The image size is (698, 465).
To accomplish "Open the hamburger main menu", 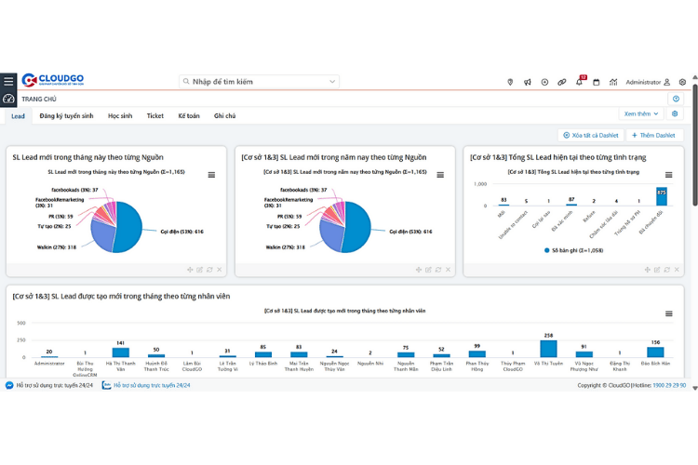I will coord(8,82).
